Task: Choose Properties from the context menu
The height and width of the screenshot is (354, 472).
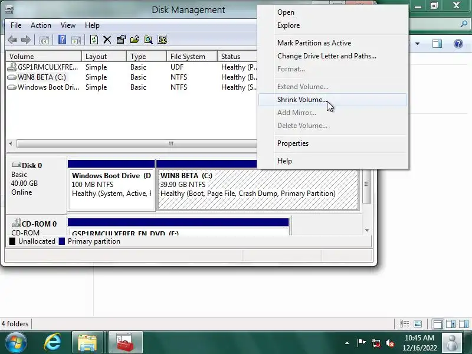Action: pos(333,143)
